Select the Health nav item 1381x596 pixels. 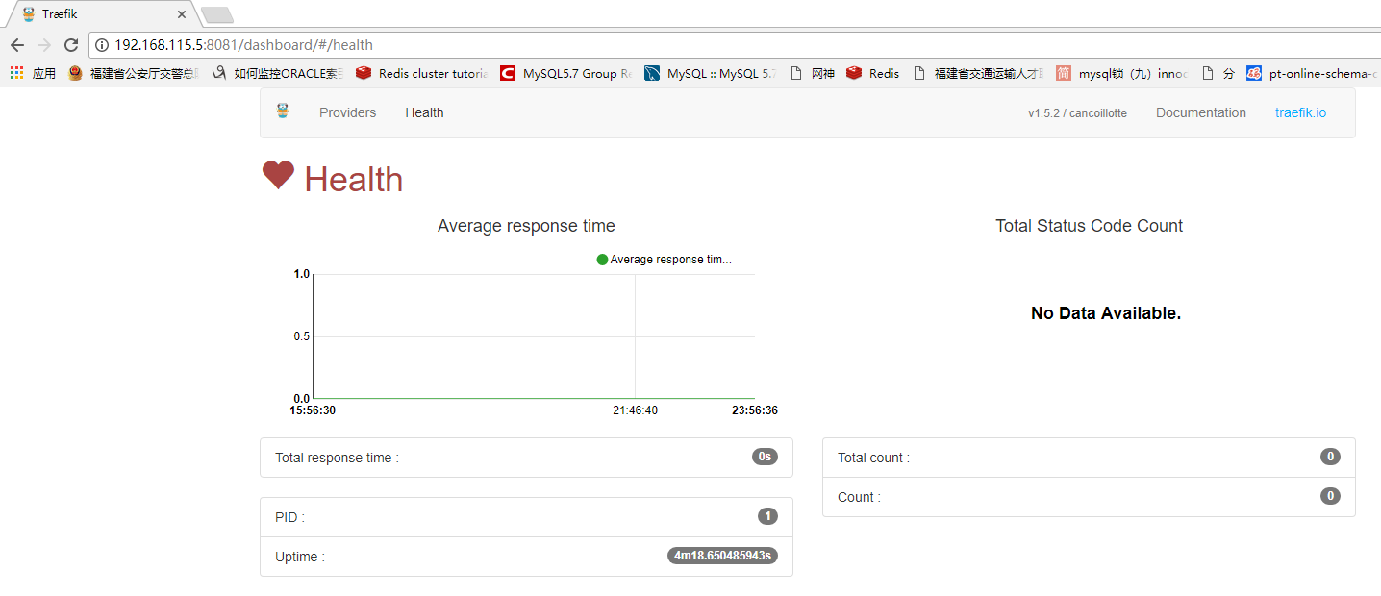point(424,112)
